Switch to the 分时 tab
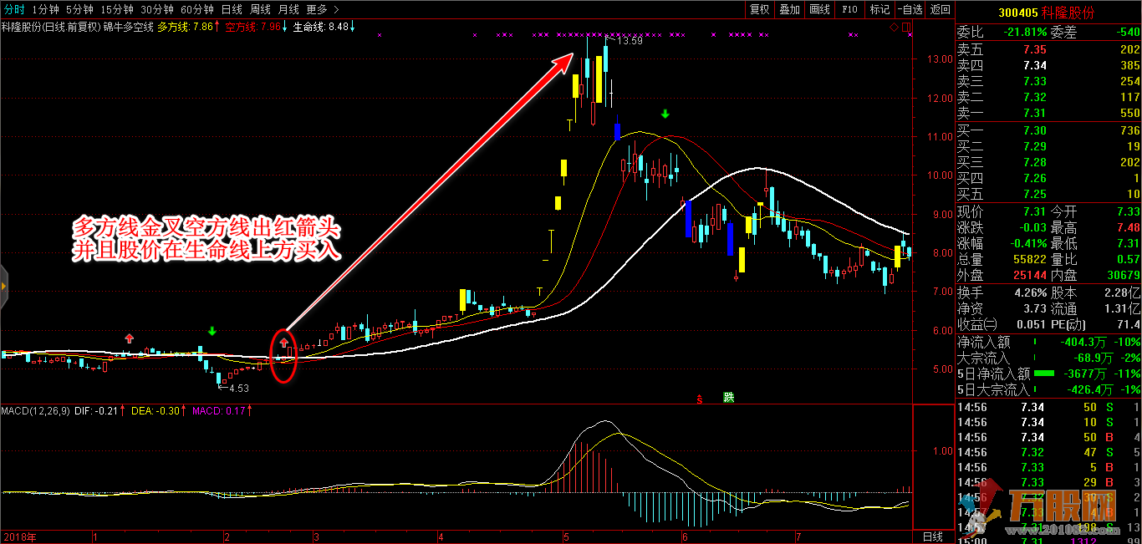This screenshot has height=544, width=1142. tap(14, 9)
